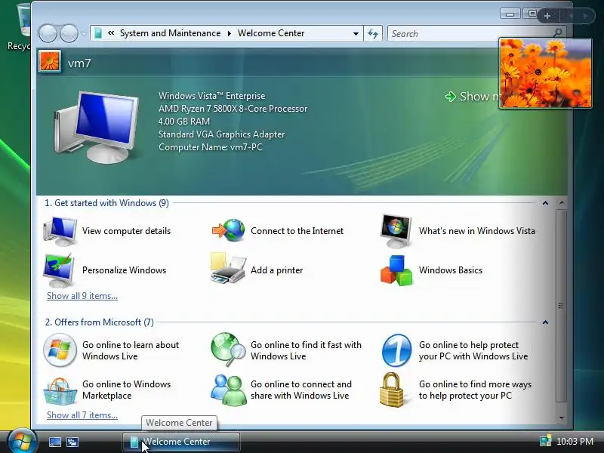Click Go online to find more ways text
The width and height of the screenshot is (604, 453).
[x=475, y=390]
